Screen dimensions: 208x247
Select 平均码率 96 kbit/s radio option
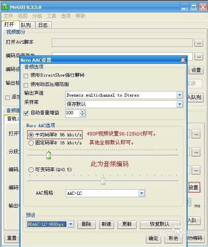31,135
